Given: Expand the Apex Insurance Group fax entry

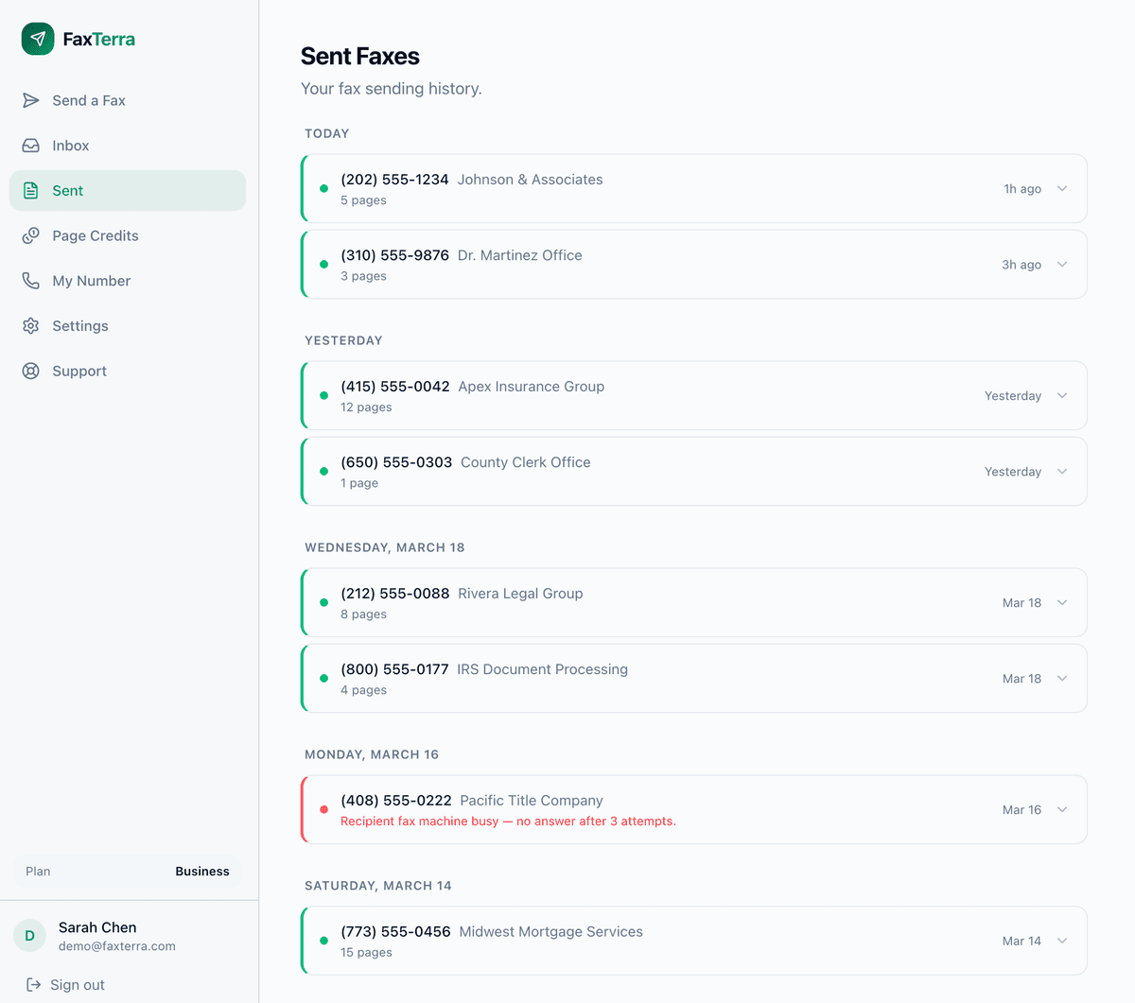Looking at the screenshot, I should 1061,395.
